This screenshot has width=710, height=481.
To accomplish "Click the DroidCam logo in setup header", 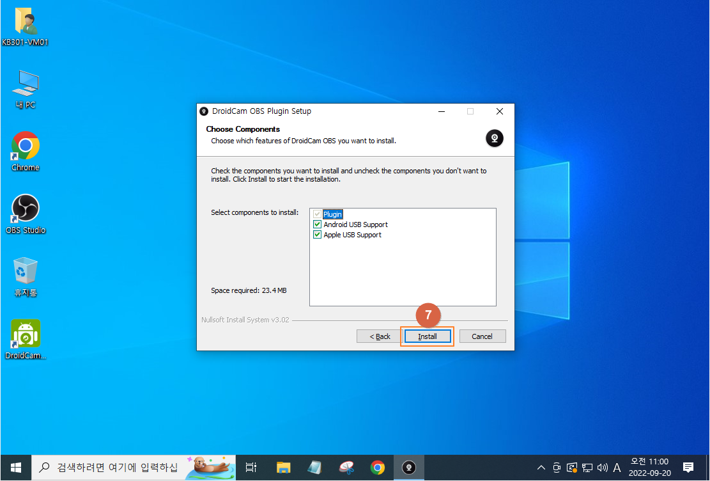I will [x=495, y=138].
